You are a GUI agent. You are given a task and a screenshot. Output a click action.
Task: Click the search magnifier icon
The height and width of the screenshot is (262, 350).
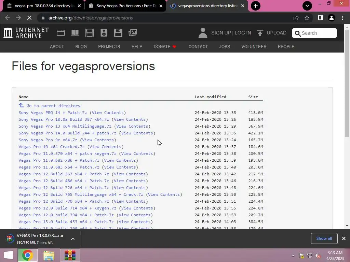click(x=298, y=33)
